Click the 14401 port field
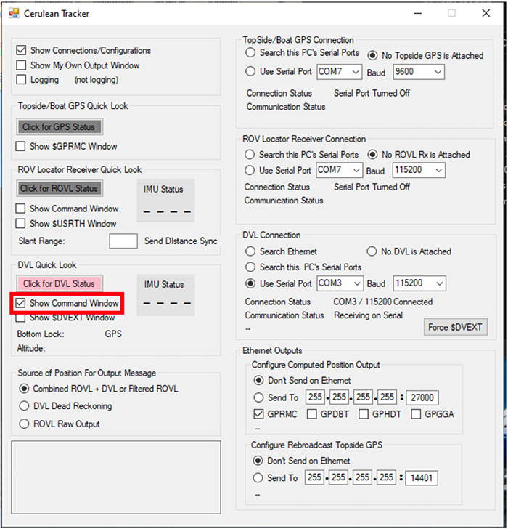The height and width of the screenshot is (529, 508). coord(422,477)
